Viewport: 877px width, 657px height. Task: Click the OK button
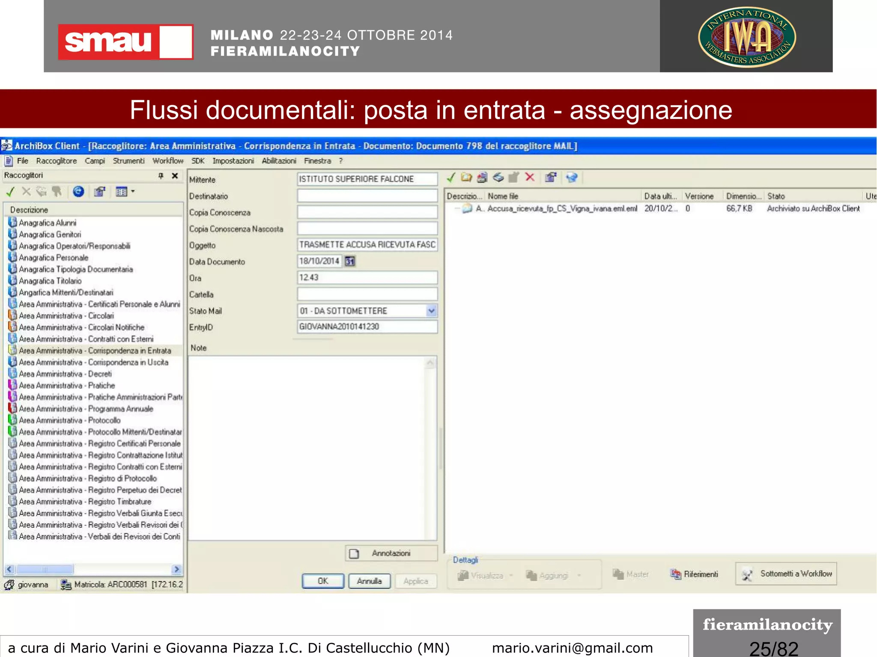(323, 581)
